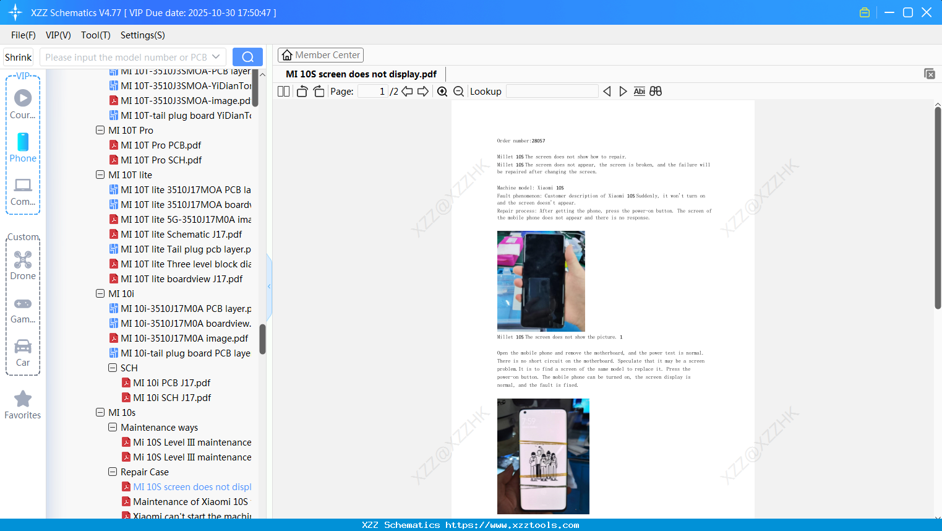942x531 pixels.
Task: Collapse the MI 10s tree node
Action: (100, 413)
